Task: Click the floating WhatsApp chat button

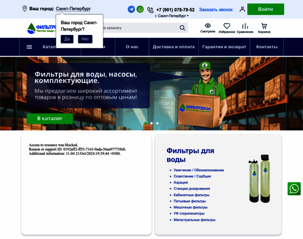Action: (294, 189)
